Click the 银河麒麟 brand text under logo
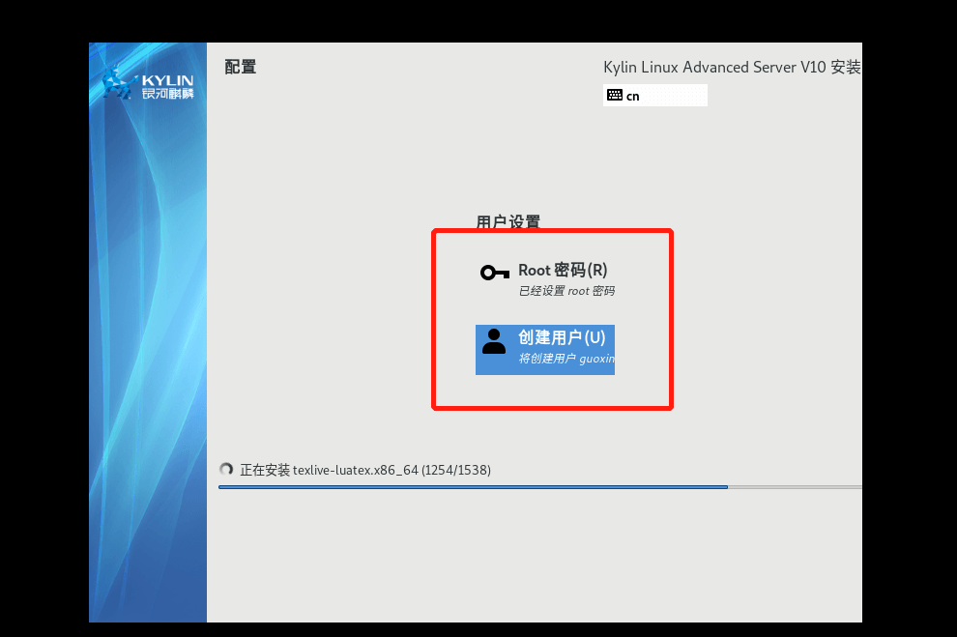This screenshot has height=637, width=957. click(x=167, y=94)
